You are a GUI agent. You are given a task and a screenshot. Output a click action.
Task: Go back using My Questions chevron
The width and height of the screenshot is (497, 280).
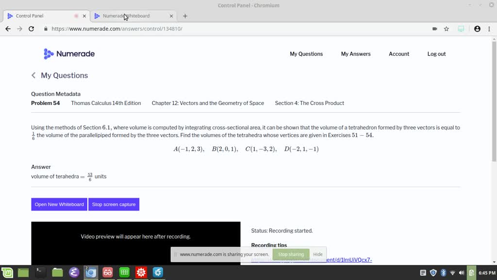(33, 75)
